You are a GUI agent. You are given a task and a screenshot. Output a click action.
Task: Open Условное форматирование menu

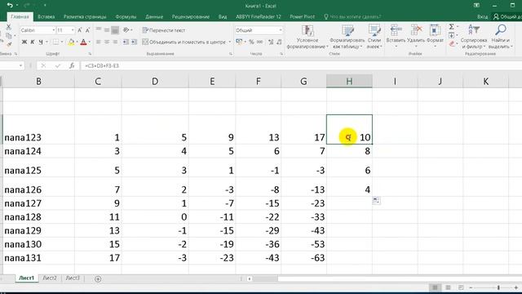[x=307, y=37]
